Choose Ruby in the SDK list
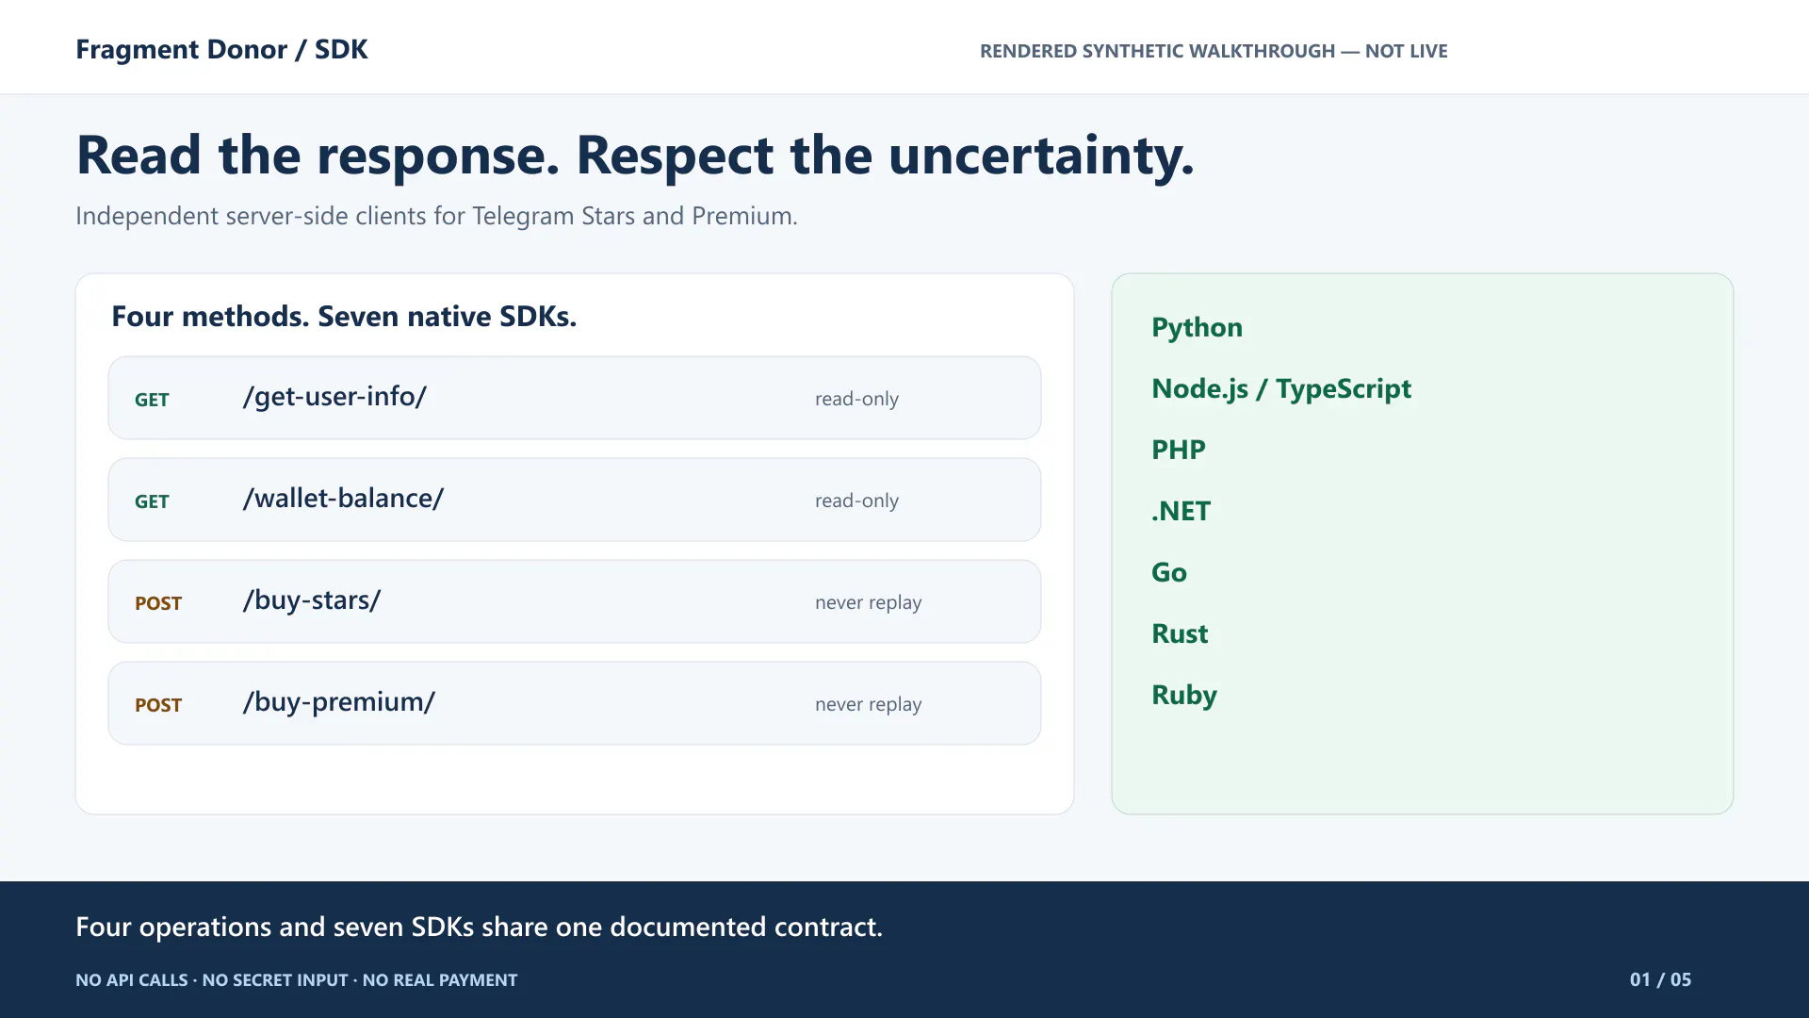The height and width of the screenshot is (1018, 1809). (1184, 695)
